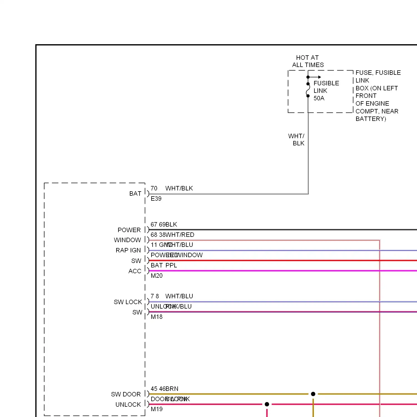Select the magenta PPL wire line
This screenshot has height=417, width=417.
[283, 271]
